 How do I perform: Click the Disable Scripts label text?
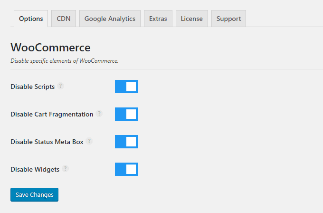(x=33, y=87)
